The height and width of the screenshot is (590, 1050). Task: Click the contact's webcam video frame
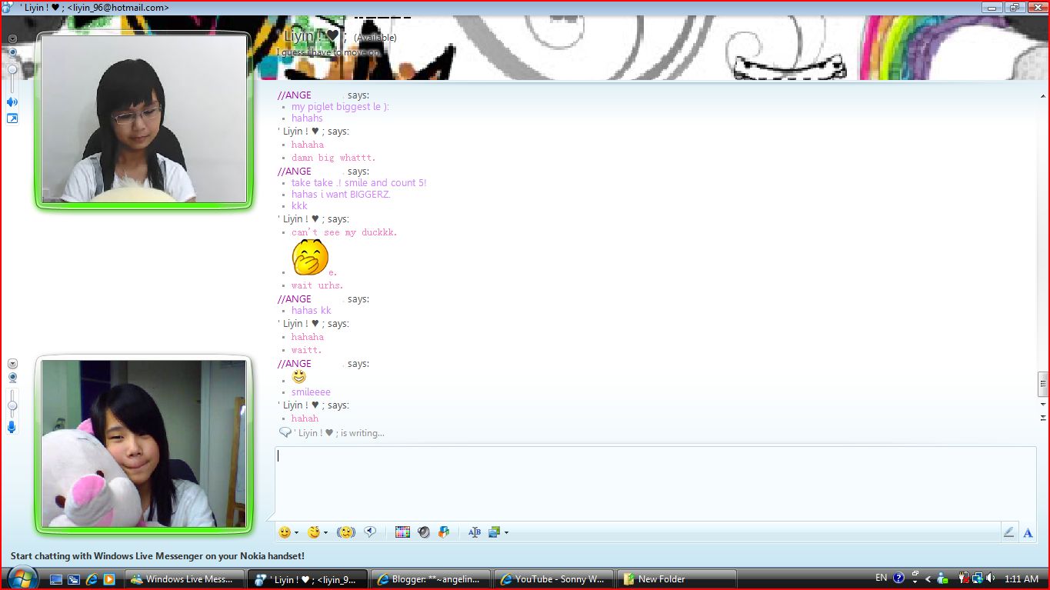[144, 119]
